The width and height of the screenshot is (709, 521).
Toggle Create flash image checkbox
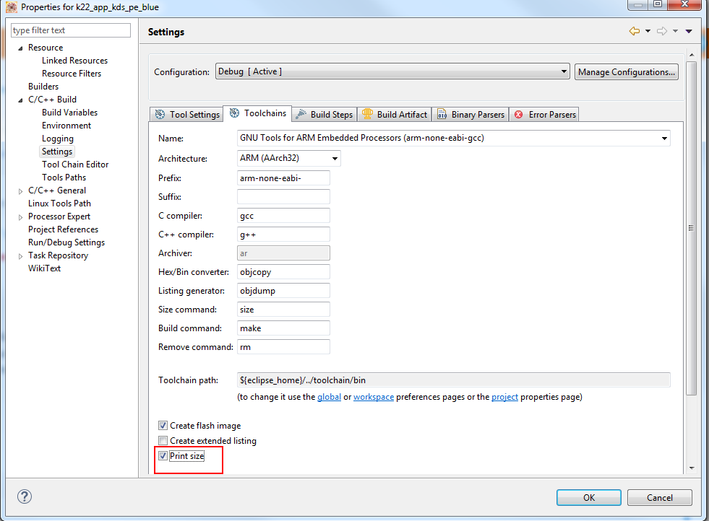coord(163,425)
